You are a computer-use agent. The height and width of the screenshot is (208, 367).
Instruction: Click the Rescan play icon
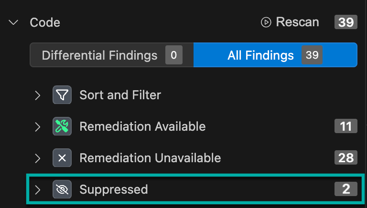(x=266, y=22)
